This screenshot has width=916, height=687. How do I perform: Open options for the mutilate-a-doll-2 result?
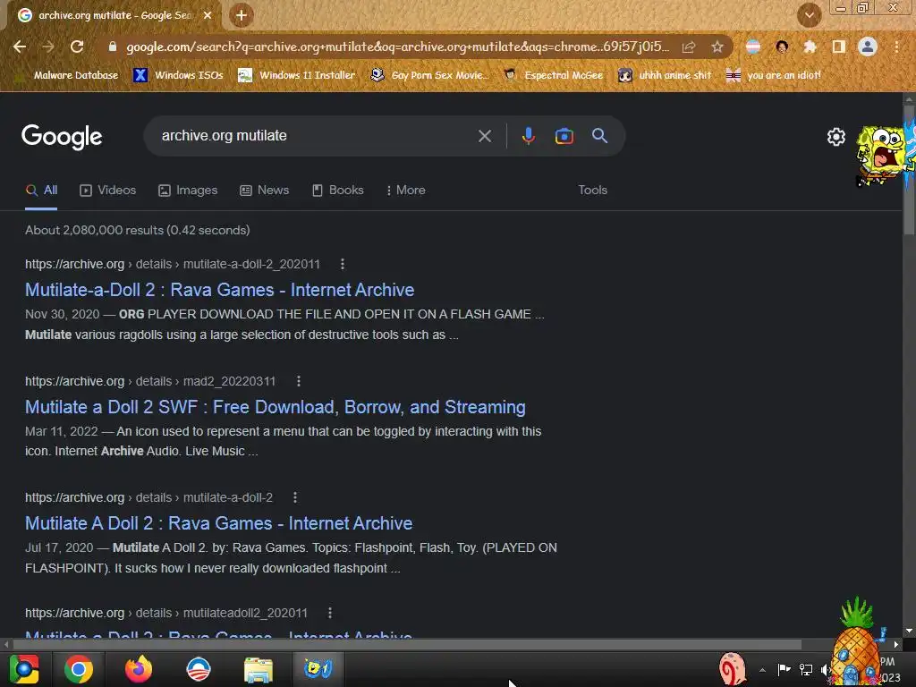(x=295, y=497)
